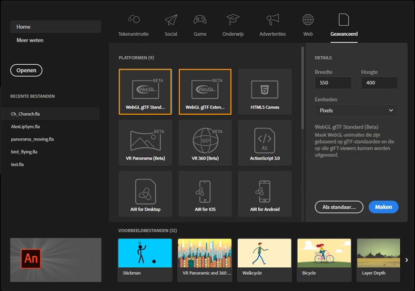
Task: Open recent file Ch_Charach.fla
Action: (50, 114)
